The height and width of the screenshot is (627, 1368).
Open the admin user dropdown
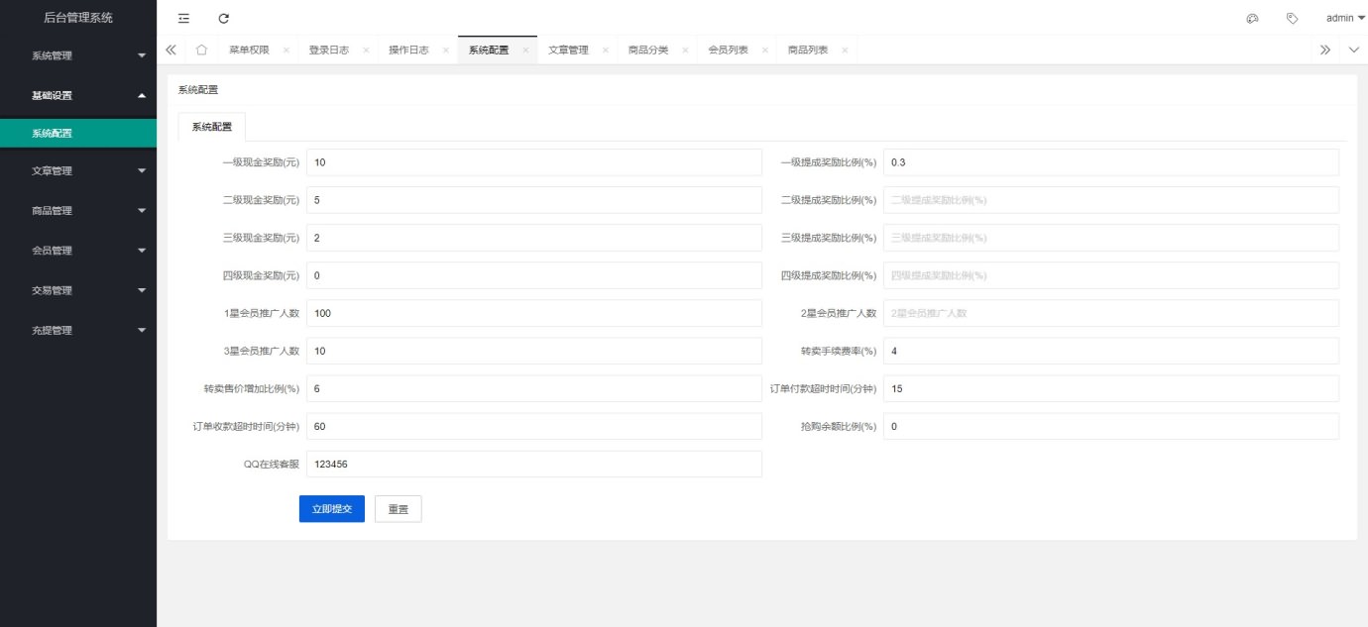point(1344,18)
